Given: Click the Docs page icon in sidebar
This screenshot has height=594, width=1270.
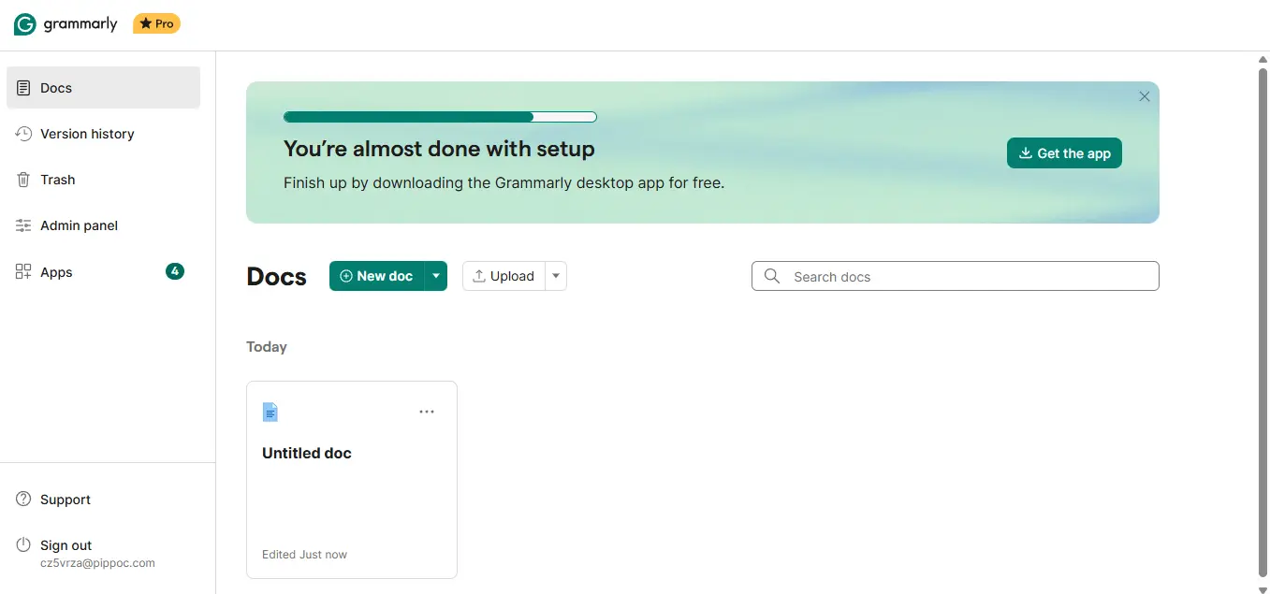Looking at the screenshot, I should point(23,88).
